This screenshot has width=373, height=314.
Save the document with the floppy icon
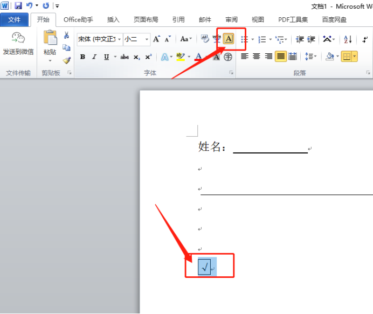(18, 5)
